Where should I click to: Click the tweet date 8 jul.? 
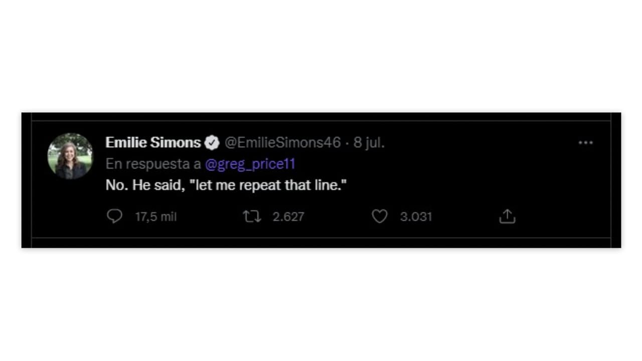tap(369, 143)
